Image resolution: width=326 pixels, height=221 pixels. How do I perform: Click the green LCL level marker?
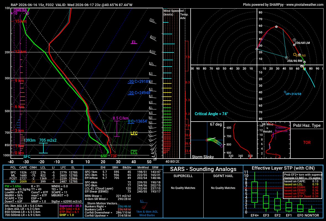tap(134, 152)
